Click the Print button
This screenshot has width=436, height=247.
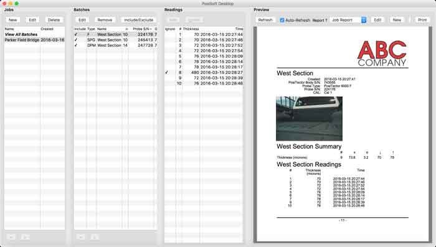(422, 20)
